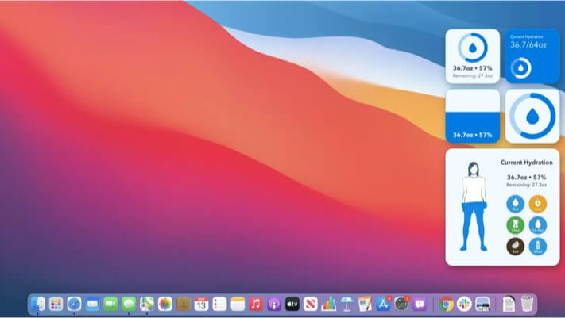565x318 pixels.
Task: Click the small white ring inside blue widget
Action: [520, 67]
